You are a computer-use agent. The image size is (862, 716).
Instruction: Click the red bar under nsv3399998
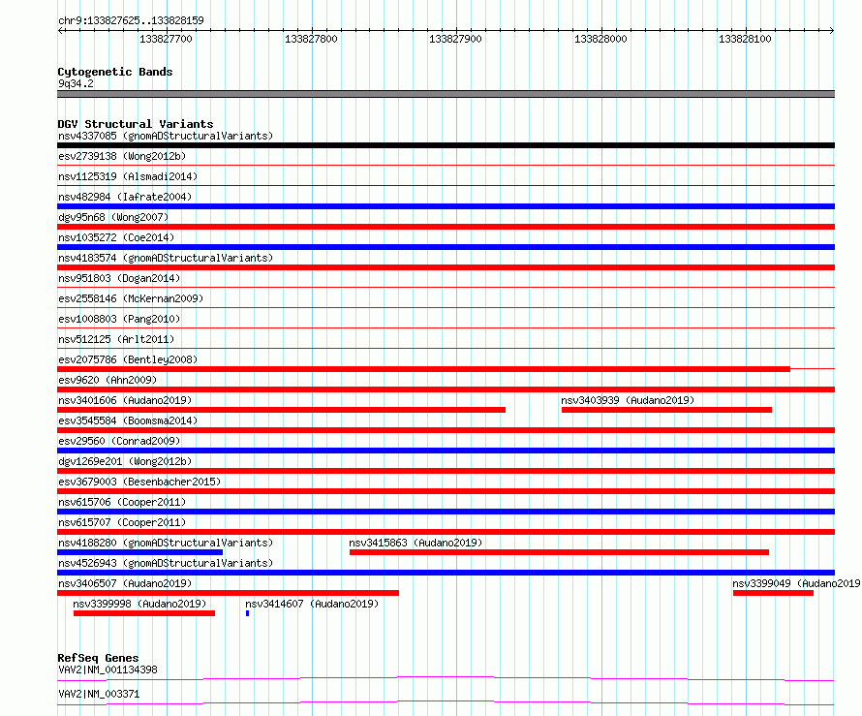(144, 613)
